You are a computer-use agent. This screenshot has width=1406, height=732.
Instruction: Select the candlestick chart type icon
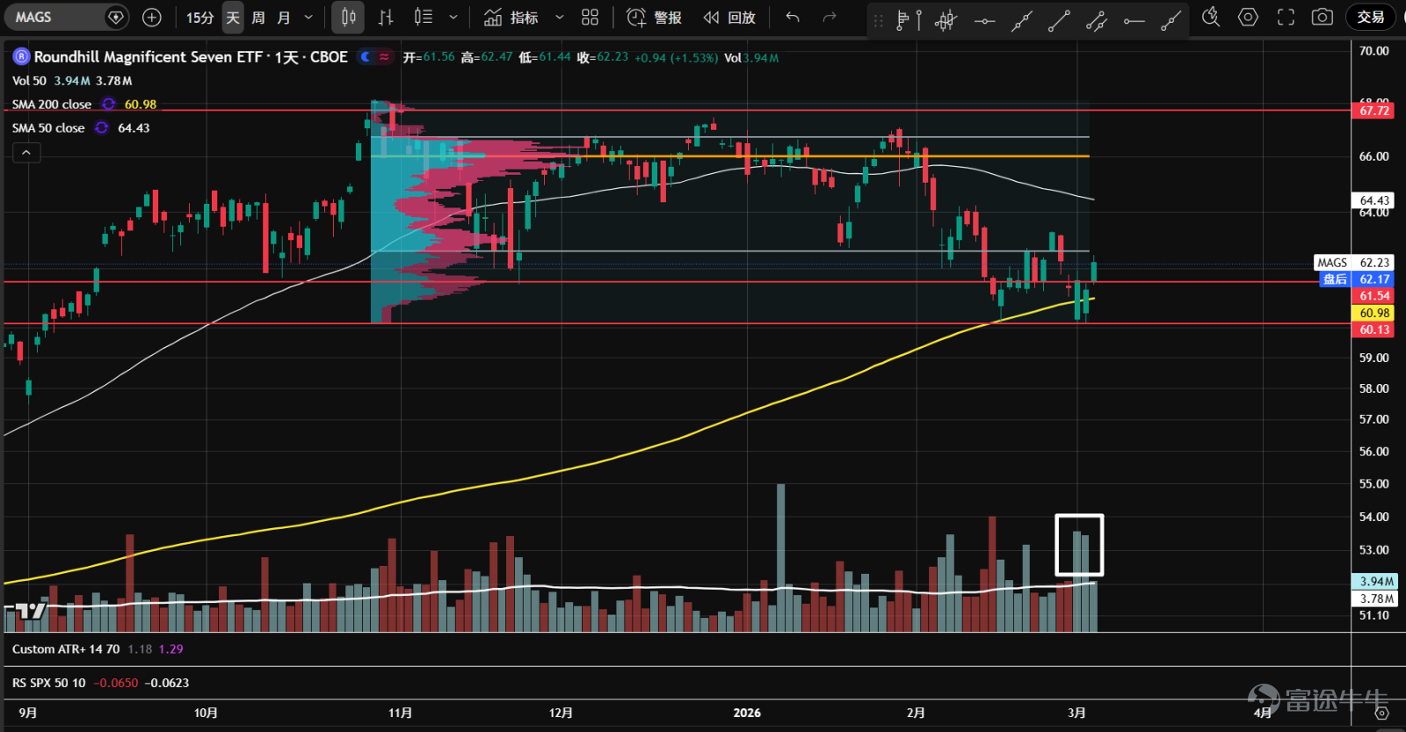pos(349,18)
